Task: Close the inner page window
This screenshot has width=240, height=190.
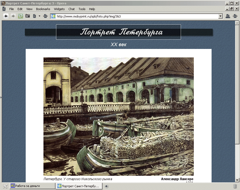Action: click(236, 9)
